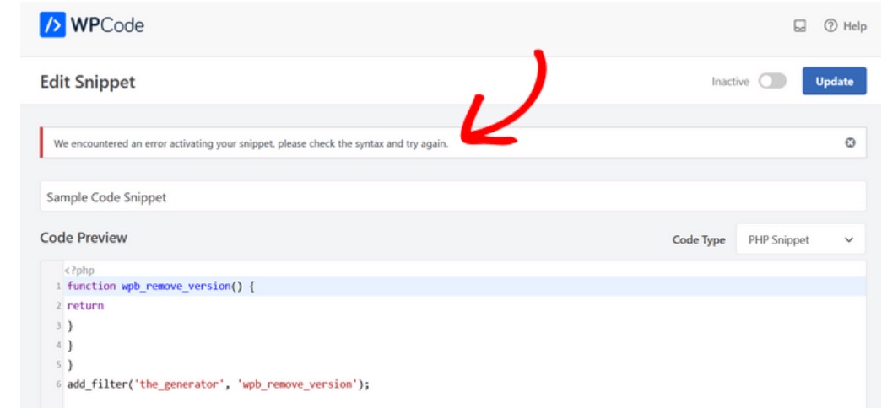Image resolution: width=887 pixels, height=408 pixels.
Task: Click line number 3 in the gutter
Action: [58, 325]
